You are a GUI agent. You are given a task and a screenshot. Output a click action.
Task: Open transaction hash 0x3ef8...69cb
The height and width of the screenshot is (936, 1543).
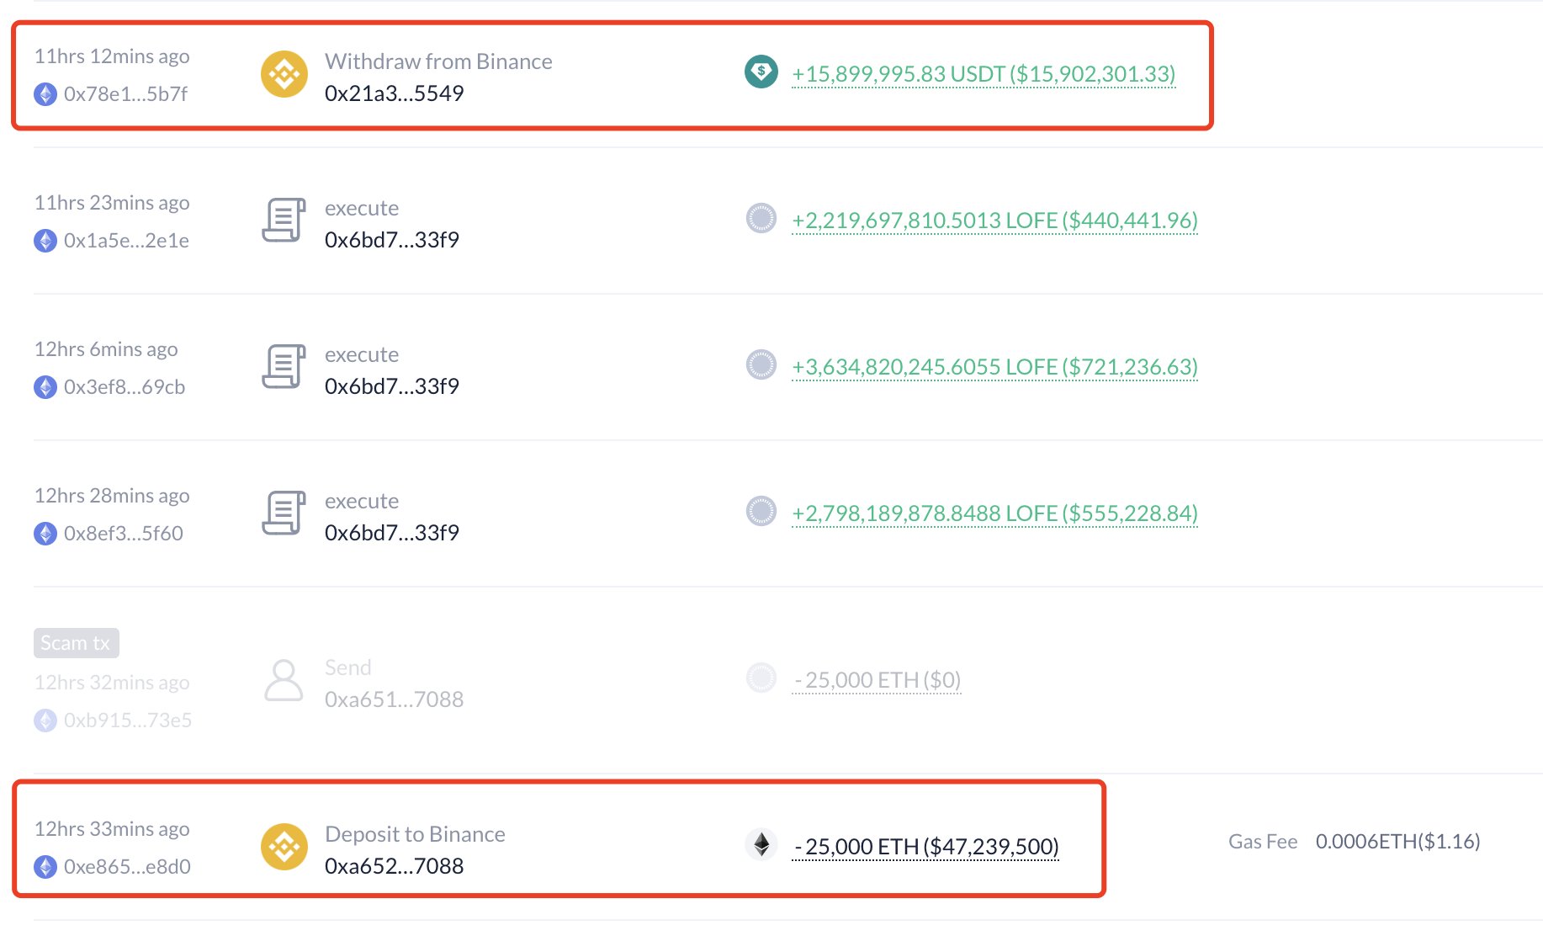[x=125, y=387]
